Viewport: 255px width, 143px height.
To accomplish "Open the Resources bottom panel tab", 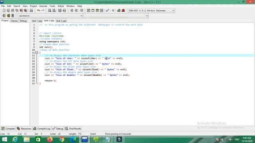I will coord(24,129).
